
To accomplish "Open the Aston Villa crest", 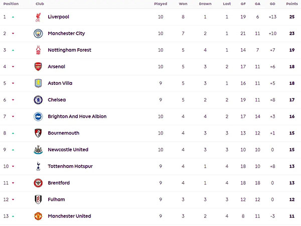I will (x=38, y=83).
